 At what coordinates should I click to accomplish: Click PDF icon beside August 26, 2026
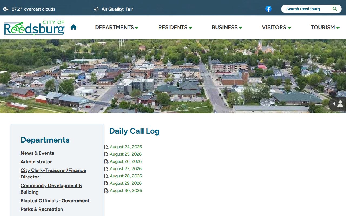coord(106,161)
